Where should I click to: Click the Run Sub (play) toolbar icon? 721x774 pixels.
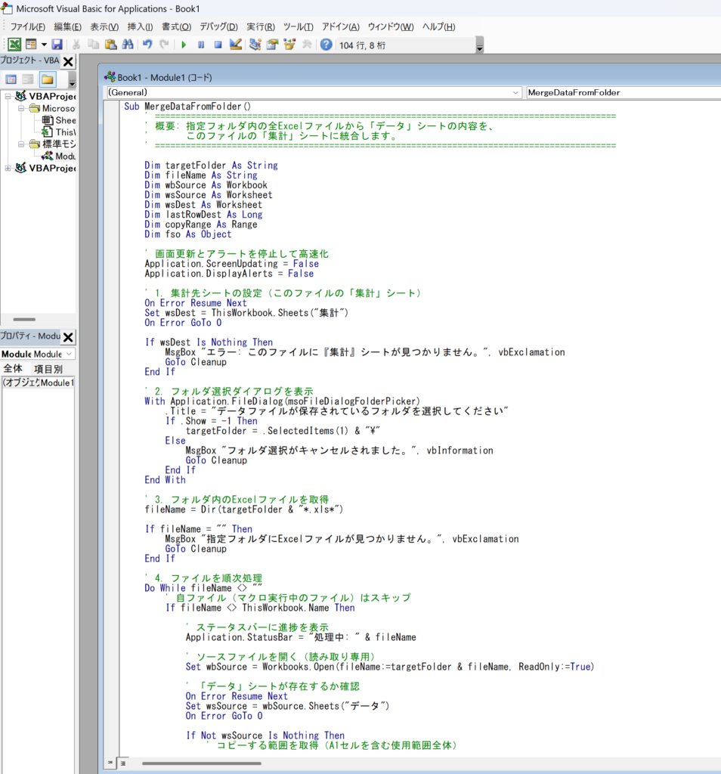point(184,45)
